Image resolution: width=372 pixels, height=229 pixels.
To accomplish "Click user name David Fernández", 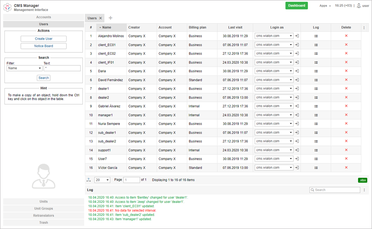I will (111, 80).
